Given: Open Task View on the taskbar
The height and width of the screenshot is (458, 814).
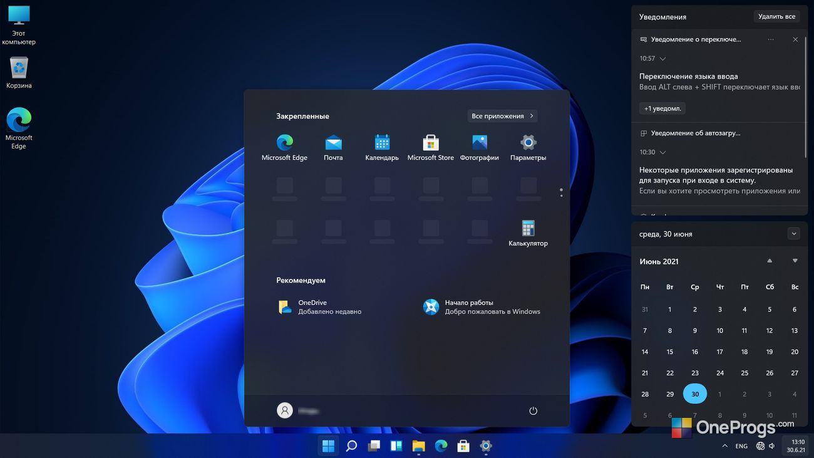Looking at the screenshot, I should pyautogui.click(x=374, y=446).
